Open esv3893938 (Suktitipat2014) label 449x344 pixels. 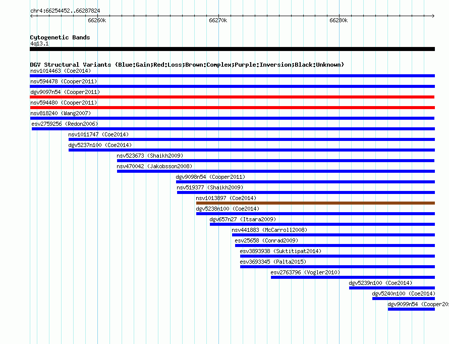point(280,251)
